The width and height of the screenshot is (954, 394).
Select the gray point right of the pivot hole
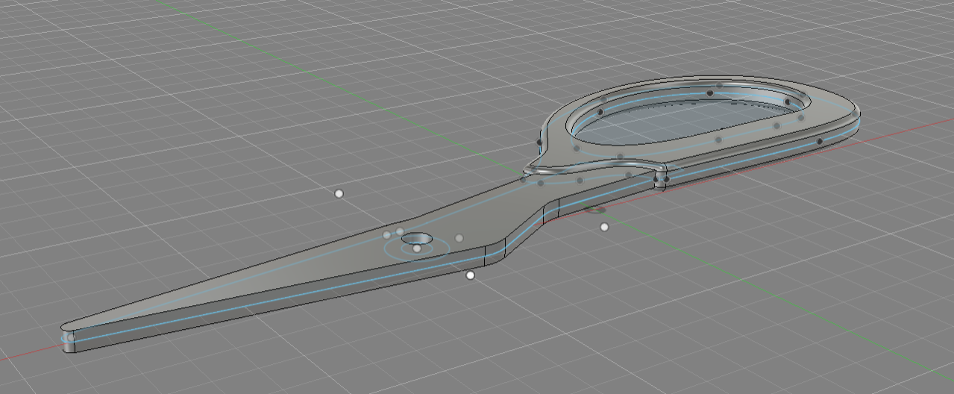(459, 238)
